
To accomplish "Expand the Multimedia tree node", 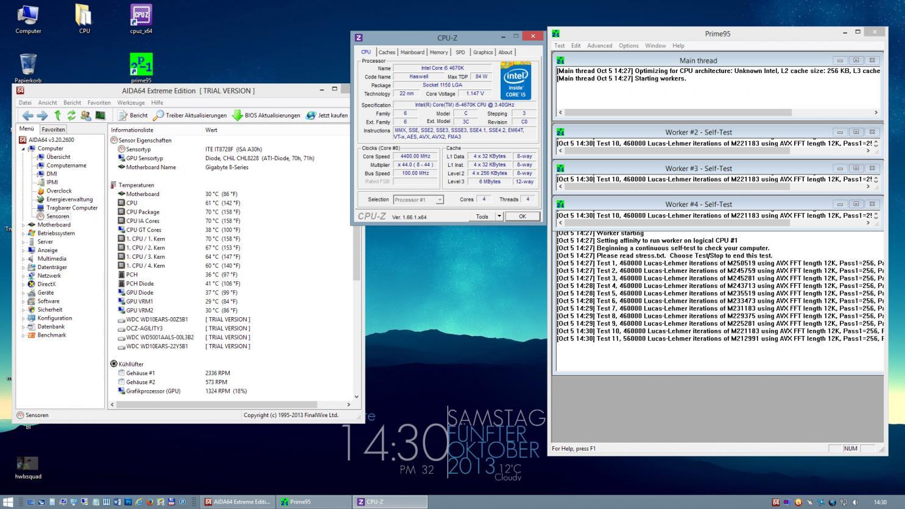I will 24,259.
